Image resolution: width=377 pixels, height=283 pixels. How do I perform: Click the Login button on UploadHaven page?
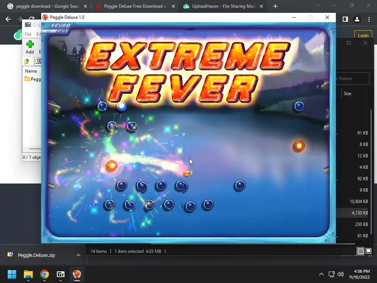(x=363, y=35)
